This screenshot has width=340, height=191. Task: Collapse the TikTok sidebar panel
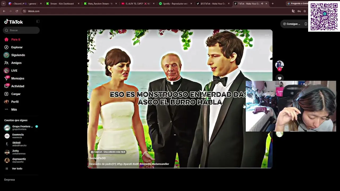[38, 21]
